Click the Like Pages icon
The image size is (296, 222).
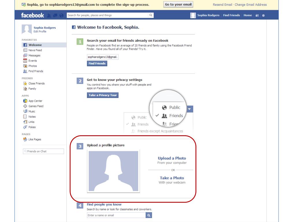tap(25, 139)
